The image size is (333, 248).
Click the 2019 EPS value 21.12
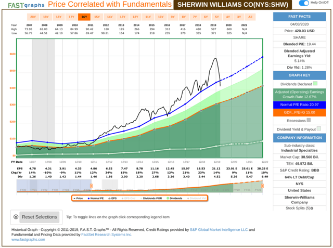(216, 168)
